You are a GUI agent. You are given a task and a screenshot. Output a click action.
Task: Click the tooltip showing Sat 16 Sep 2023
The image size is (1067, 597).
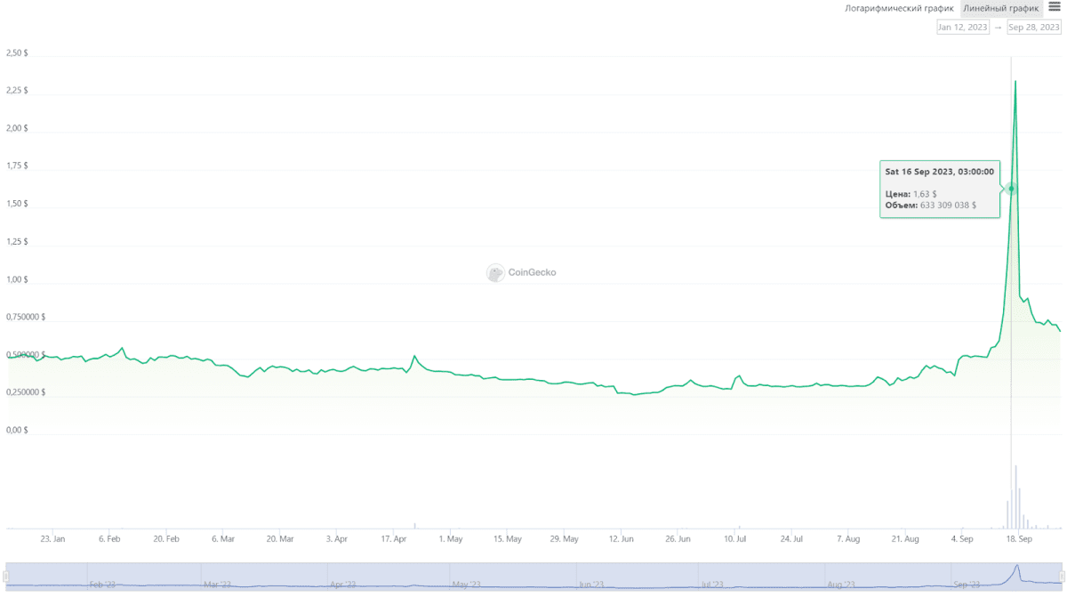tap(940, 190)
